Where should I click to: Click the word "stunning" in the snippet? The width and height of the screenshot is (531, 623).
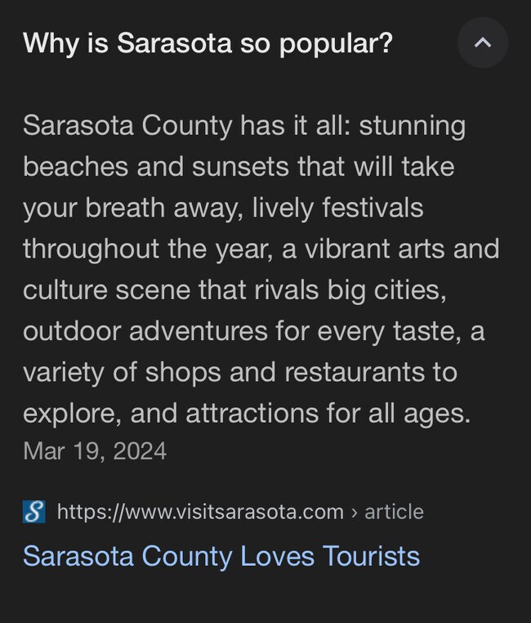412,126
